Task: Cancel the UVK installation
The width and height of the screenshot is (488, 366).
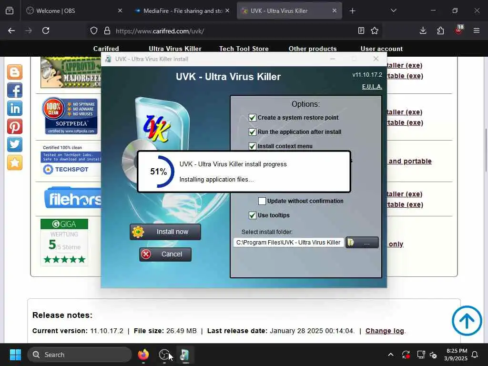Action: pyautogui.click(x=165, y=254)
